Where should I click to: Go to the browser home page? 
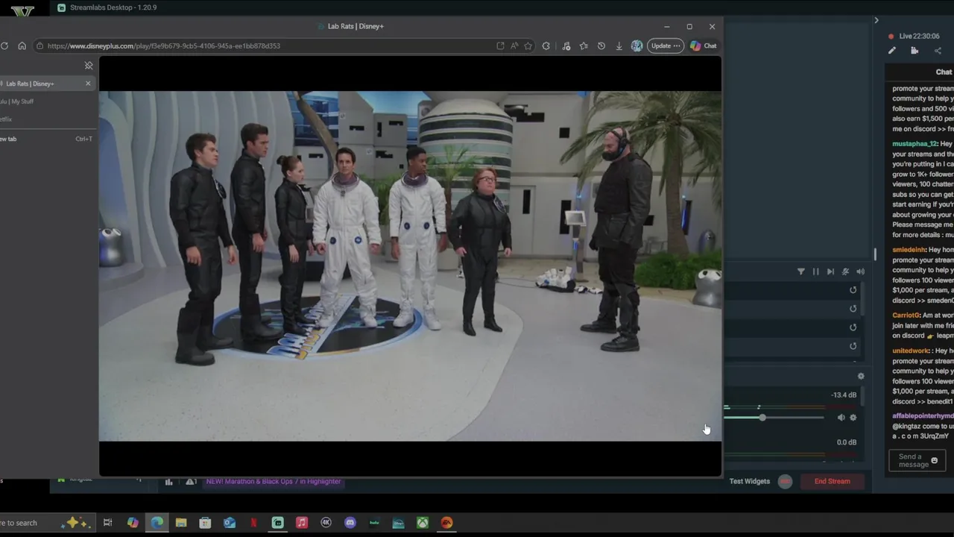(x=22, y=46)
